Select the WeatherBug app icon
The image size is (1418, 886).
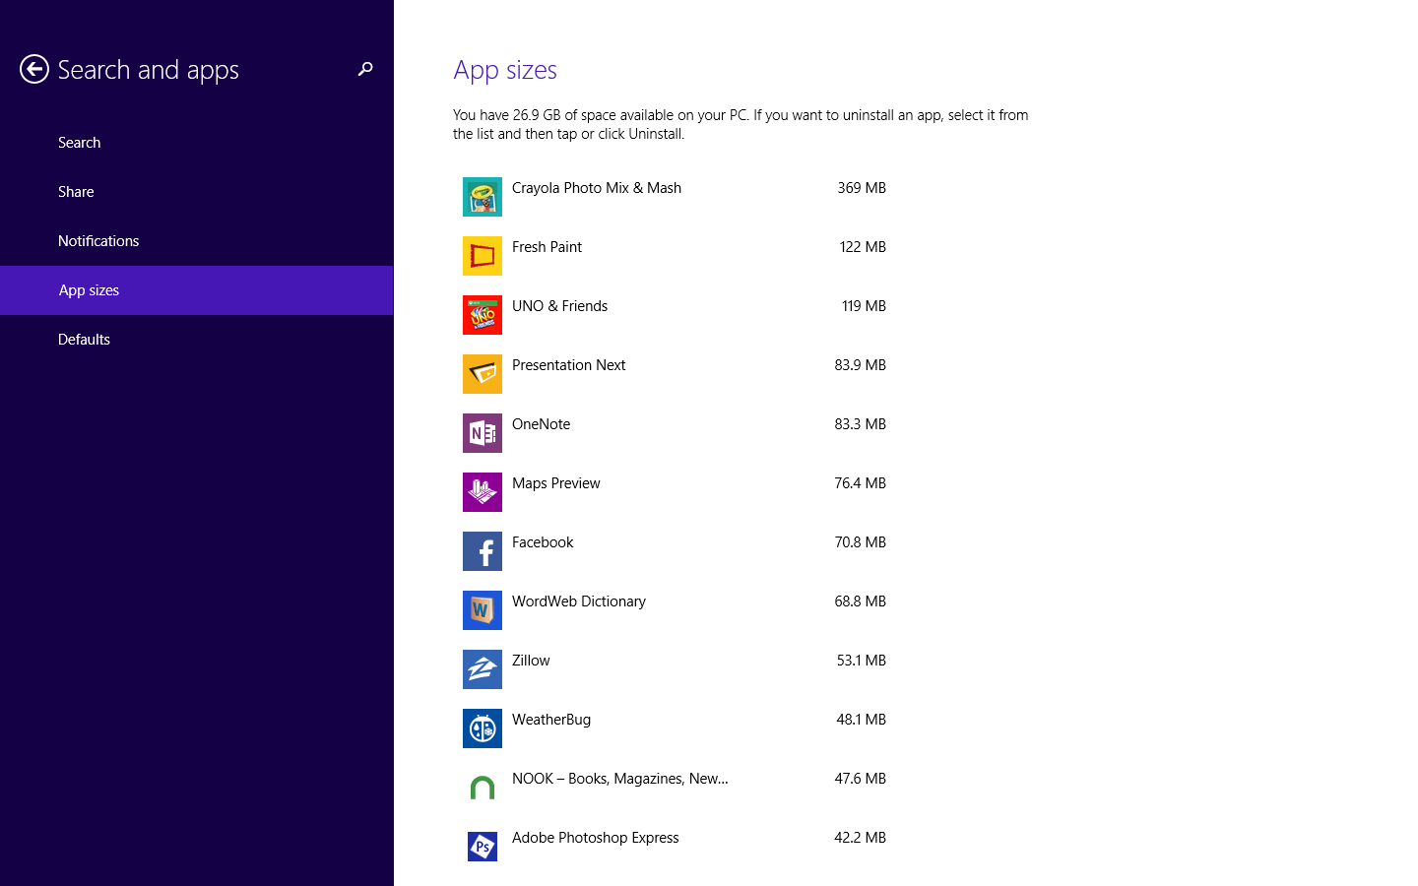pyautogui.click(x=483, y=728)
